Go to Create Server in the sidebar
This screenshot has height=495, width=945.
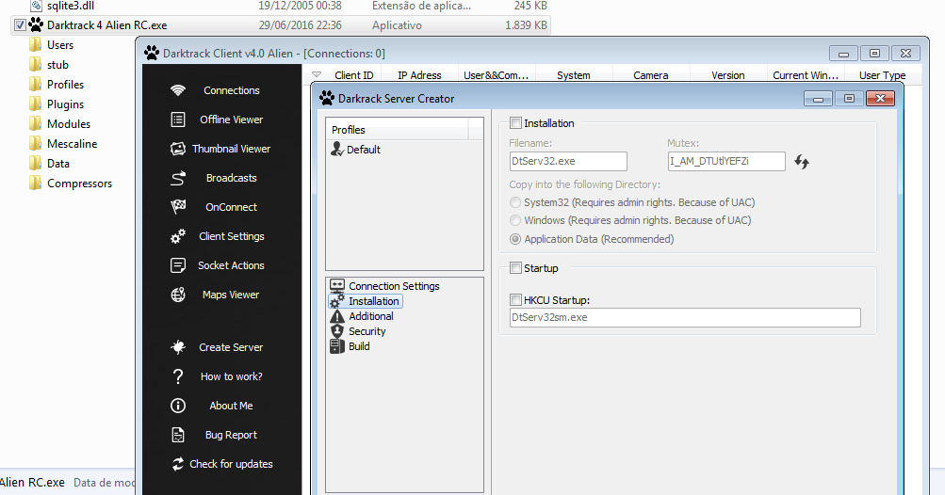231,347
